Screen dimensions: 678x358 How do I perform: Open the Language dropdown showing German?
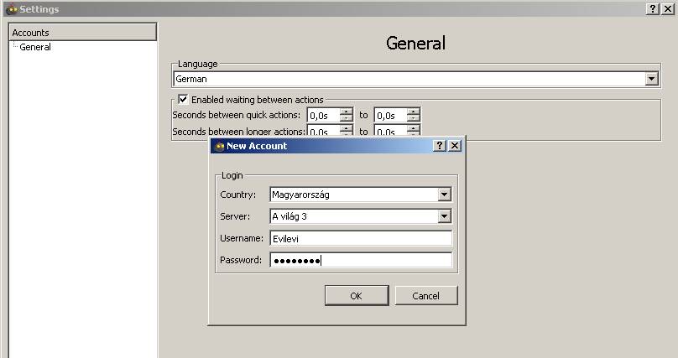(x=651, y=79)
